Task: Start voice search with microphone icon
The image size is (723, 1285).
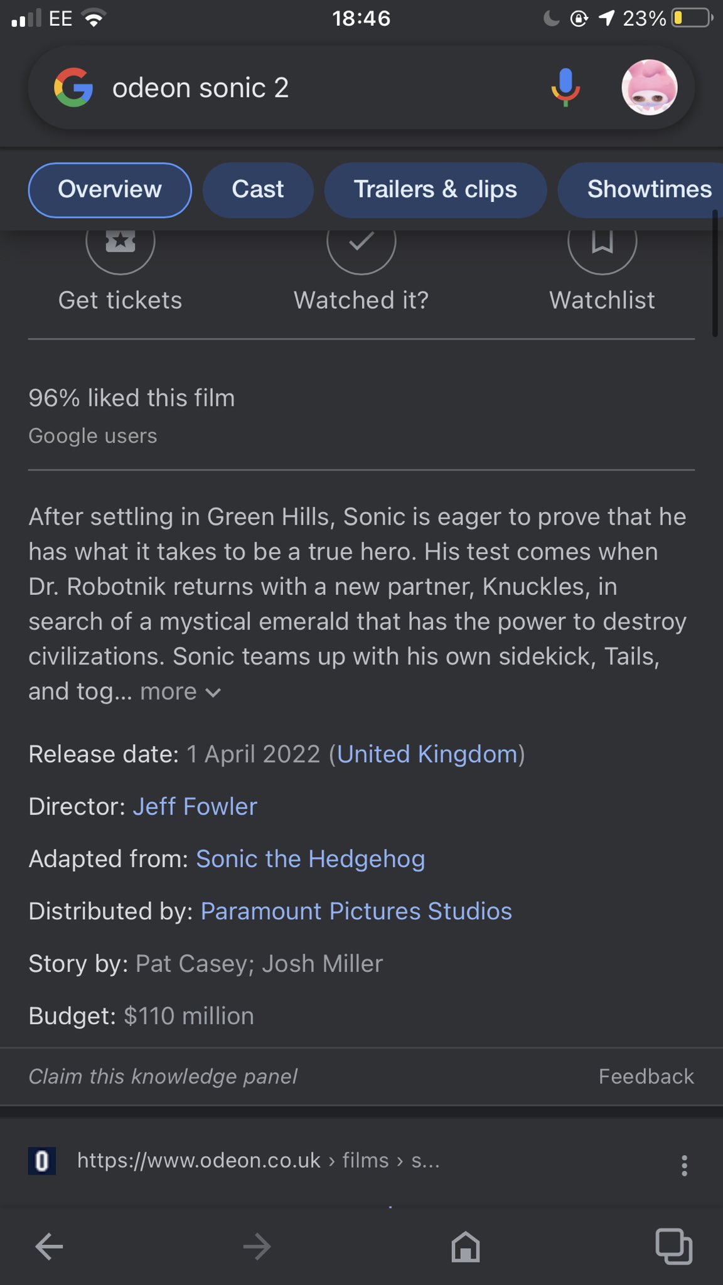Action: pyautogui.click(x=565, y=87)
